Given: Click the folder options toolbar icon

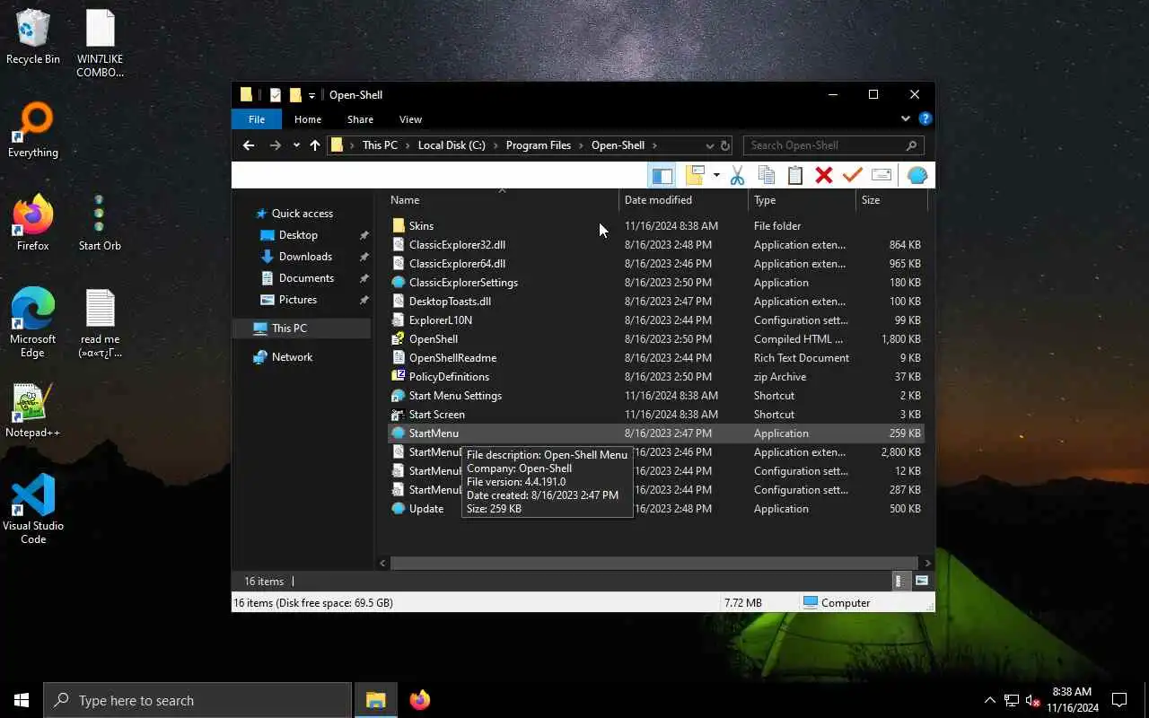Looking at the screenshot, I should tap(695, 176).
